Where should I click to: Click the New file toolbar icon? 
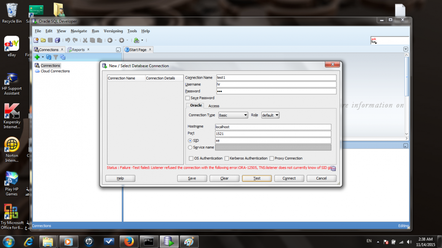pyautogui.click(x=36, y=40)
